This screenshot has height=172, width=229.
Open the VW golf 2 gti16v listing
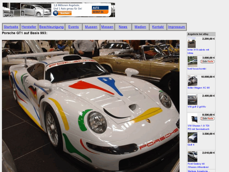(197, 107)
